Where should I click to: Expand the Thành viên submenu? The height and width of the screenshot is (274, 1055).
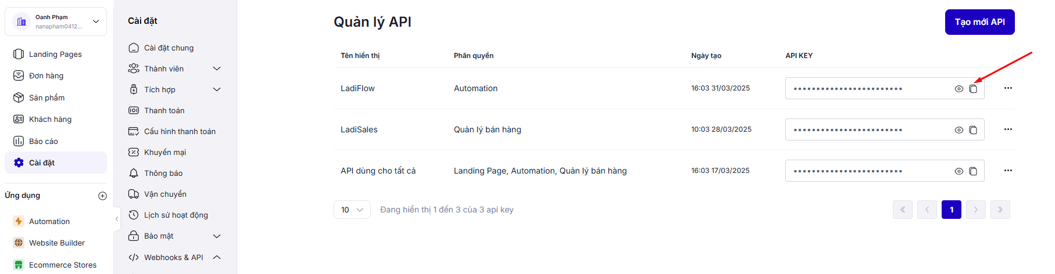tap(217, 68)
